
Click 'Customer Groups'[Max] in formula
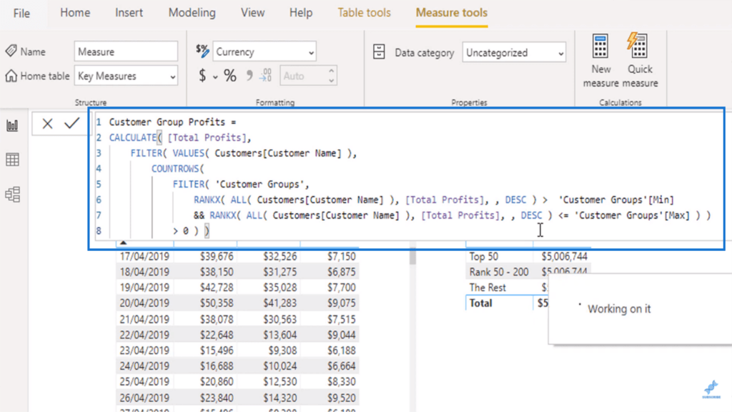(632, 215)
